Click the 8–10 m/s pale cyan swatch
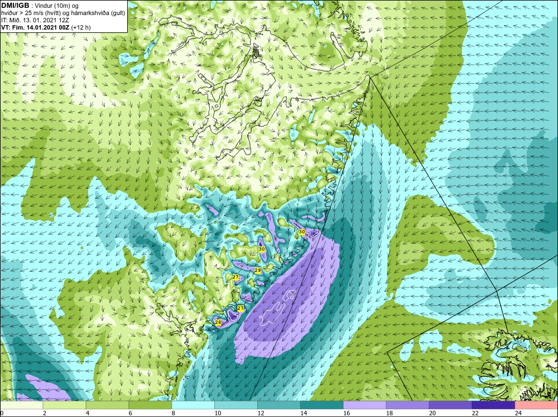The height and width of the screenshot is (417, 558). [193, 405]
